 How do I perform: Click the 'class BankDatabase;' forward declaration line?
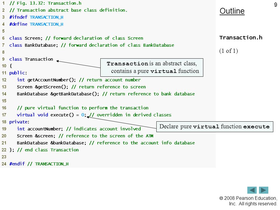coord(92,45)
